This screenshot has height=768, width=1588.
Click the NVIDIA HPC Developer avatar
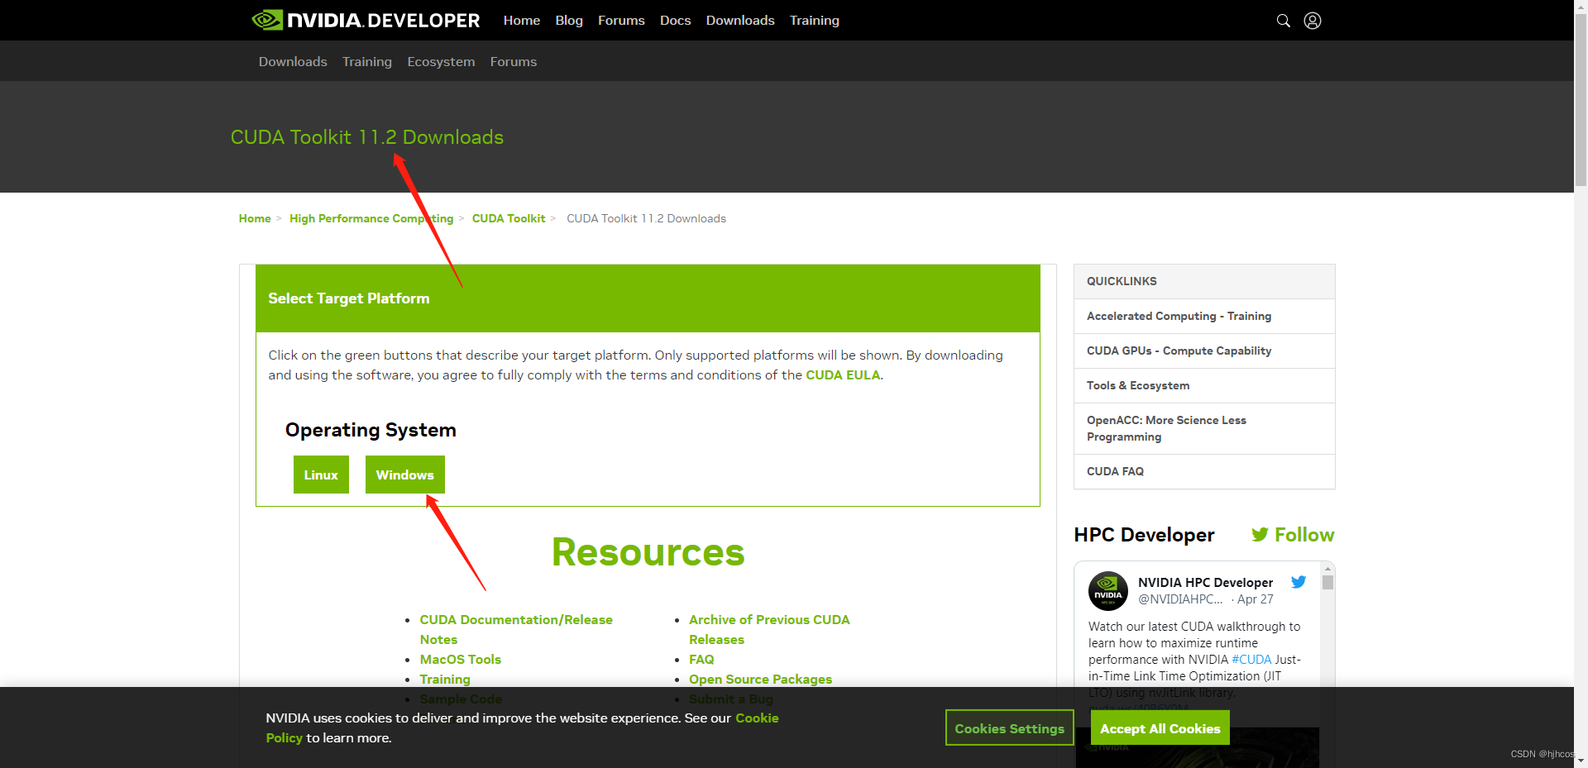coord(1108,591)
